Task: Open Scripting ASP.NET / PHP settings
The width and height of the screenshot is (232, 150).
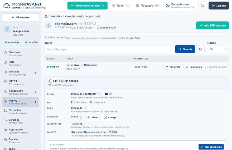Action: [x=21, y=121]
